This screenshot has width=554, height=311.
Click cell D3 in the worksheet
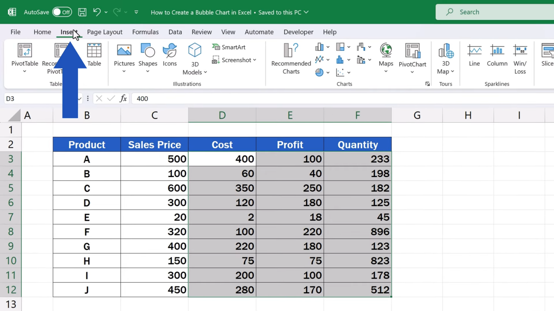(222, 159)
